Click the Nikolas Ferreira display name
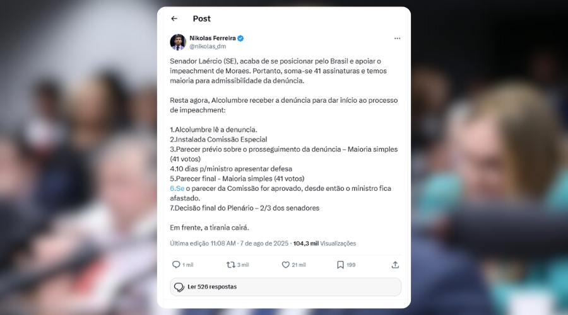Viewport: 568px width, 315px height. click(213, 38)
